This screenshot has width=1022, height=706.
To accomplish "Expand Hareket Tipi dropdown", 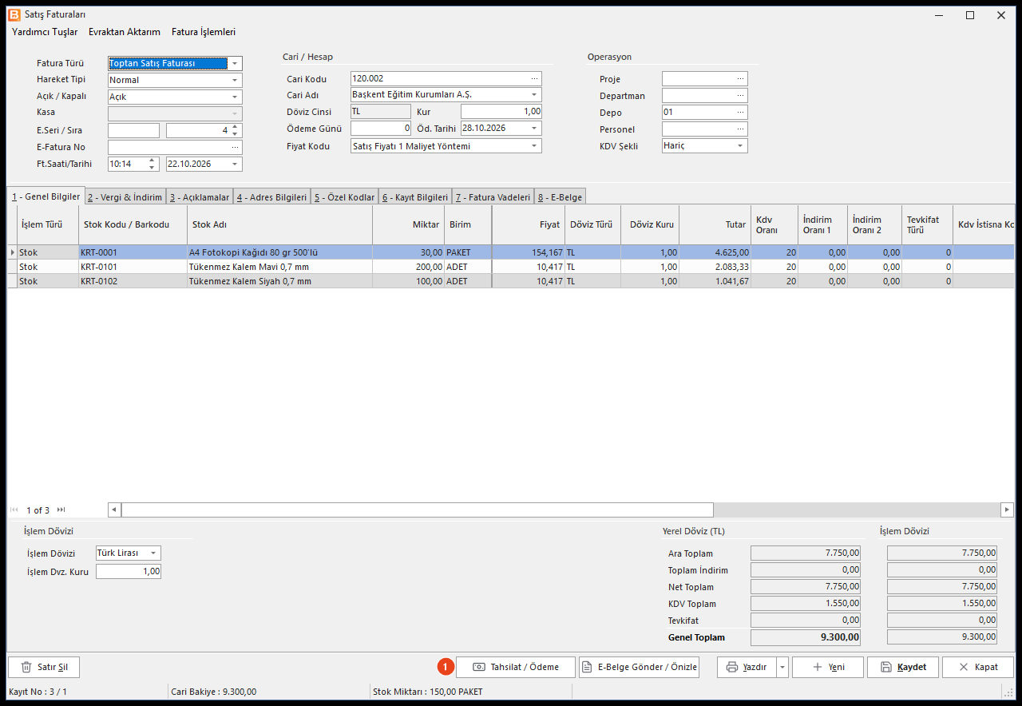I will pyautogui.click(x=235, y=80).
